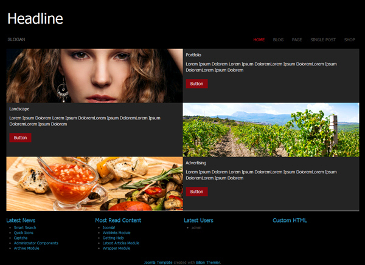Open the Latest Articles Module link

point(121,243)
